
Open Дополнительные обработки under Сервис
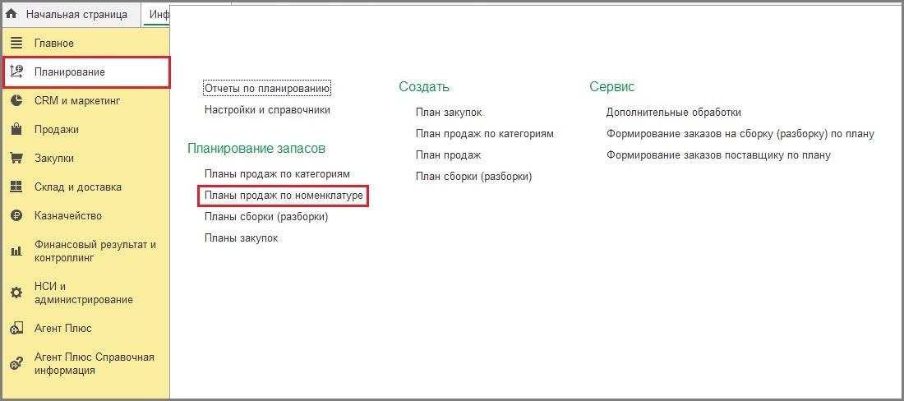click(x=674, y=113)
